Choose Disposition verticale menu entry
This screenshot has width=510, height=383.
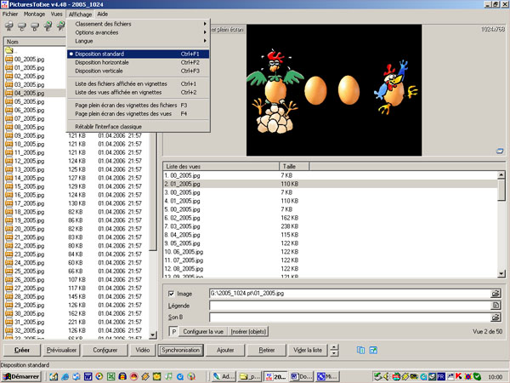point(139,71)
